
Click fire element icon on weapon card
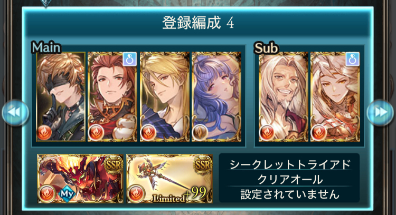click(136, 193)
